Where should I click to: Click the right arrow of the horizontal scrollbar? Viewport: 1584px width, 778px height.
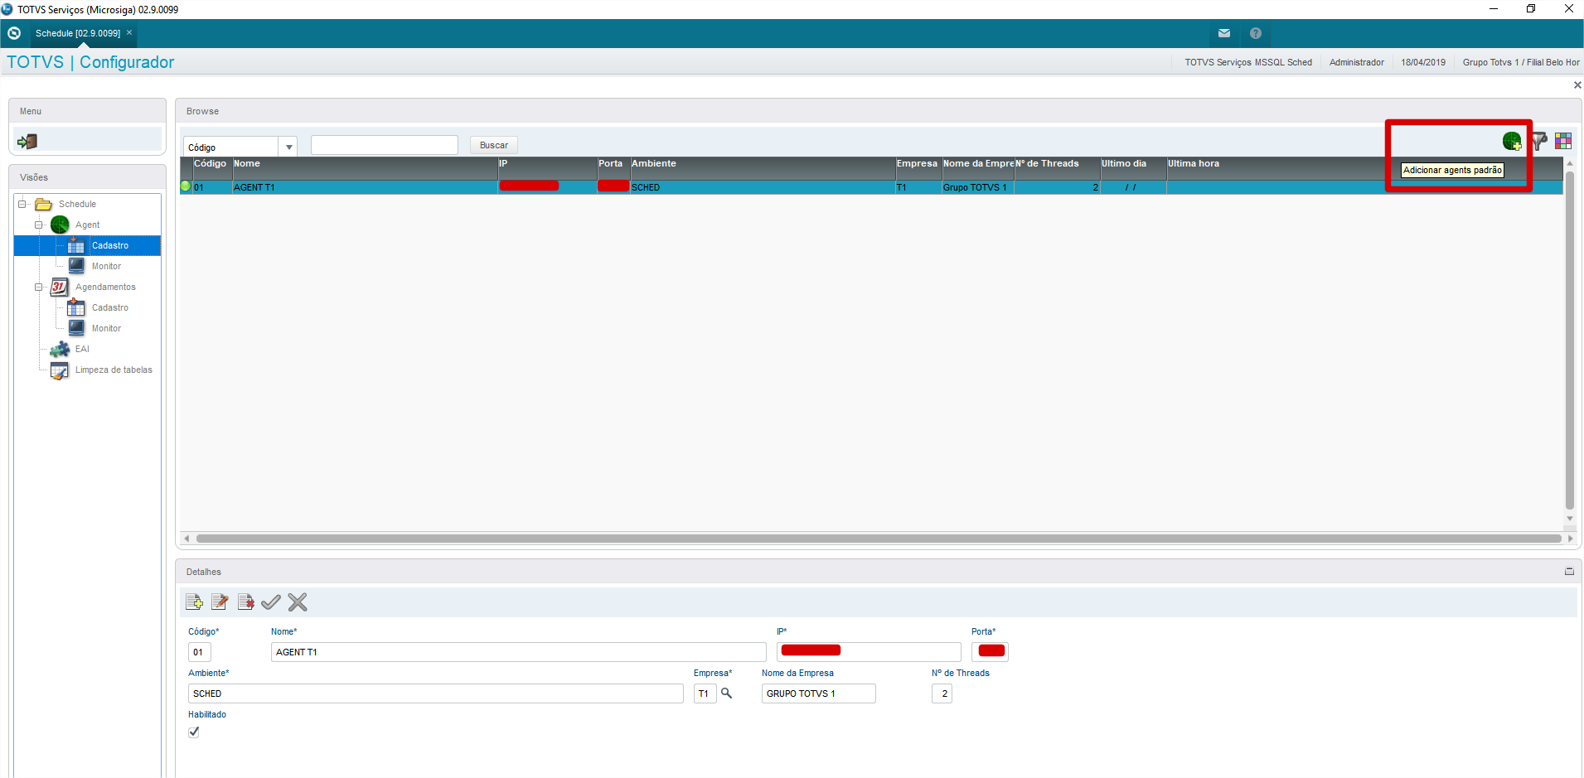1570,539
